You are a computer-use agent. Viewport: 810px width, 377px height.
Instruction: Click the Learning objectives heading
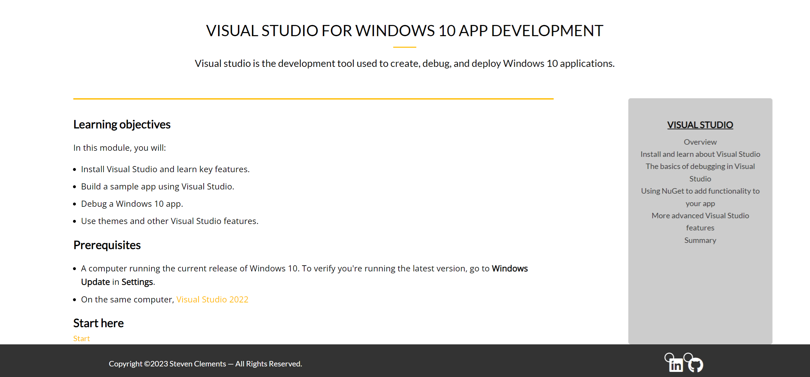122,124
